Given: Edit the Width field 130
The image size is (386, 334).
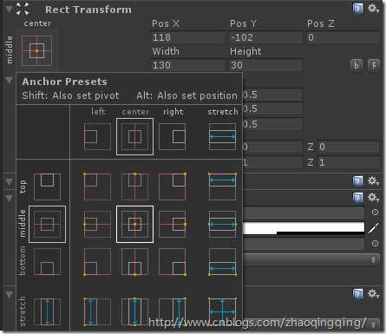Looking at the screenshot, I should (188, 65).
